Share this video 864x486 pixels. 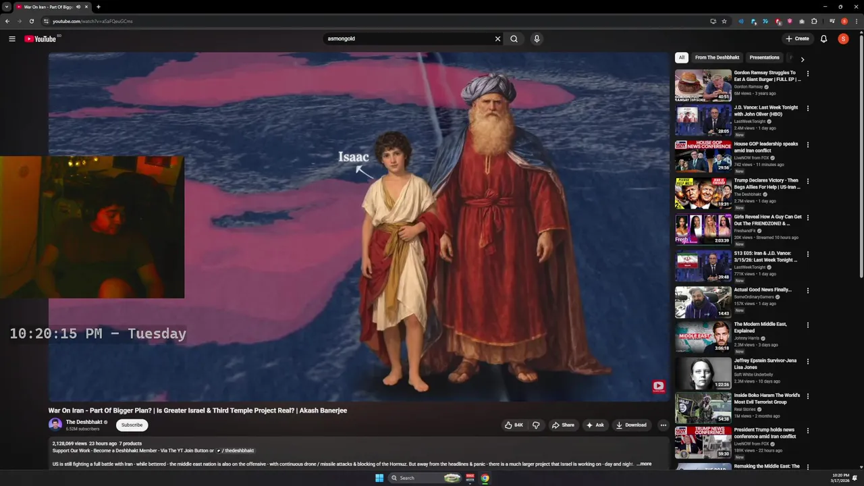(563, 425)
